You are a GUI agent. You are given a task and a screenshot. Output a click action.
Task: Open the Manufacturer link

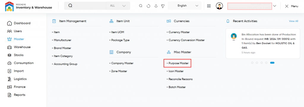62,40
